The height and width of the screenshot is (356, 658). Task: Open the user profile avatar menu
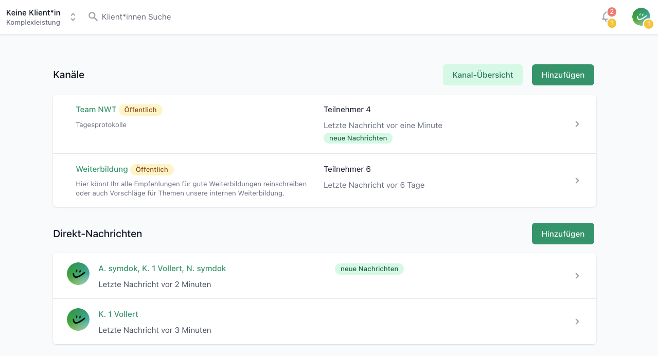tap(641, 16)
